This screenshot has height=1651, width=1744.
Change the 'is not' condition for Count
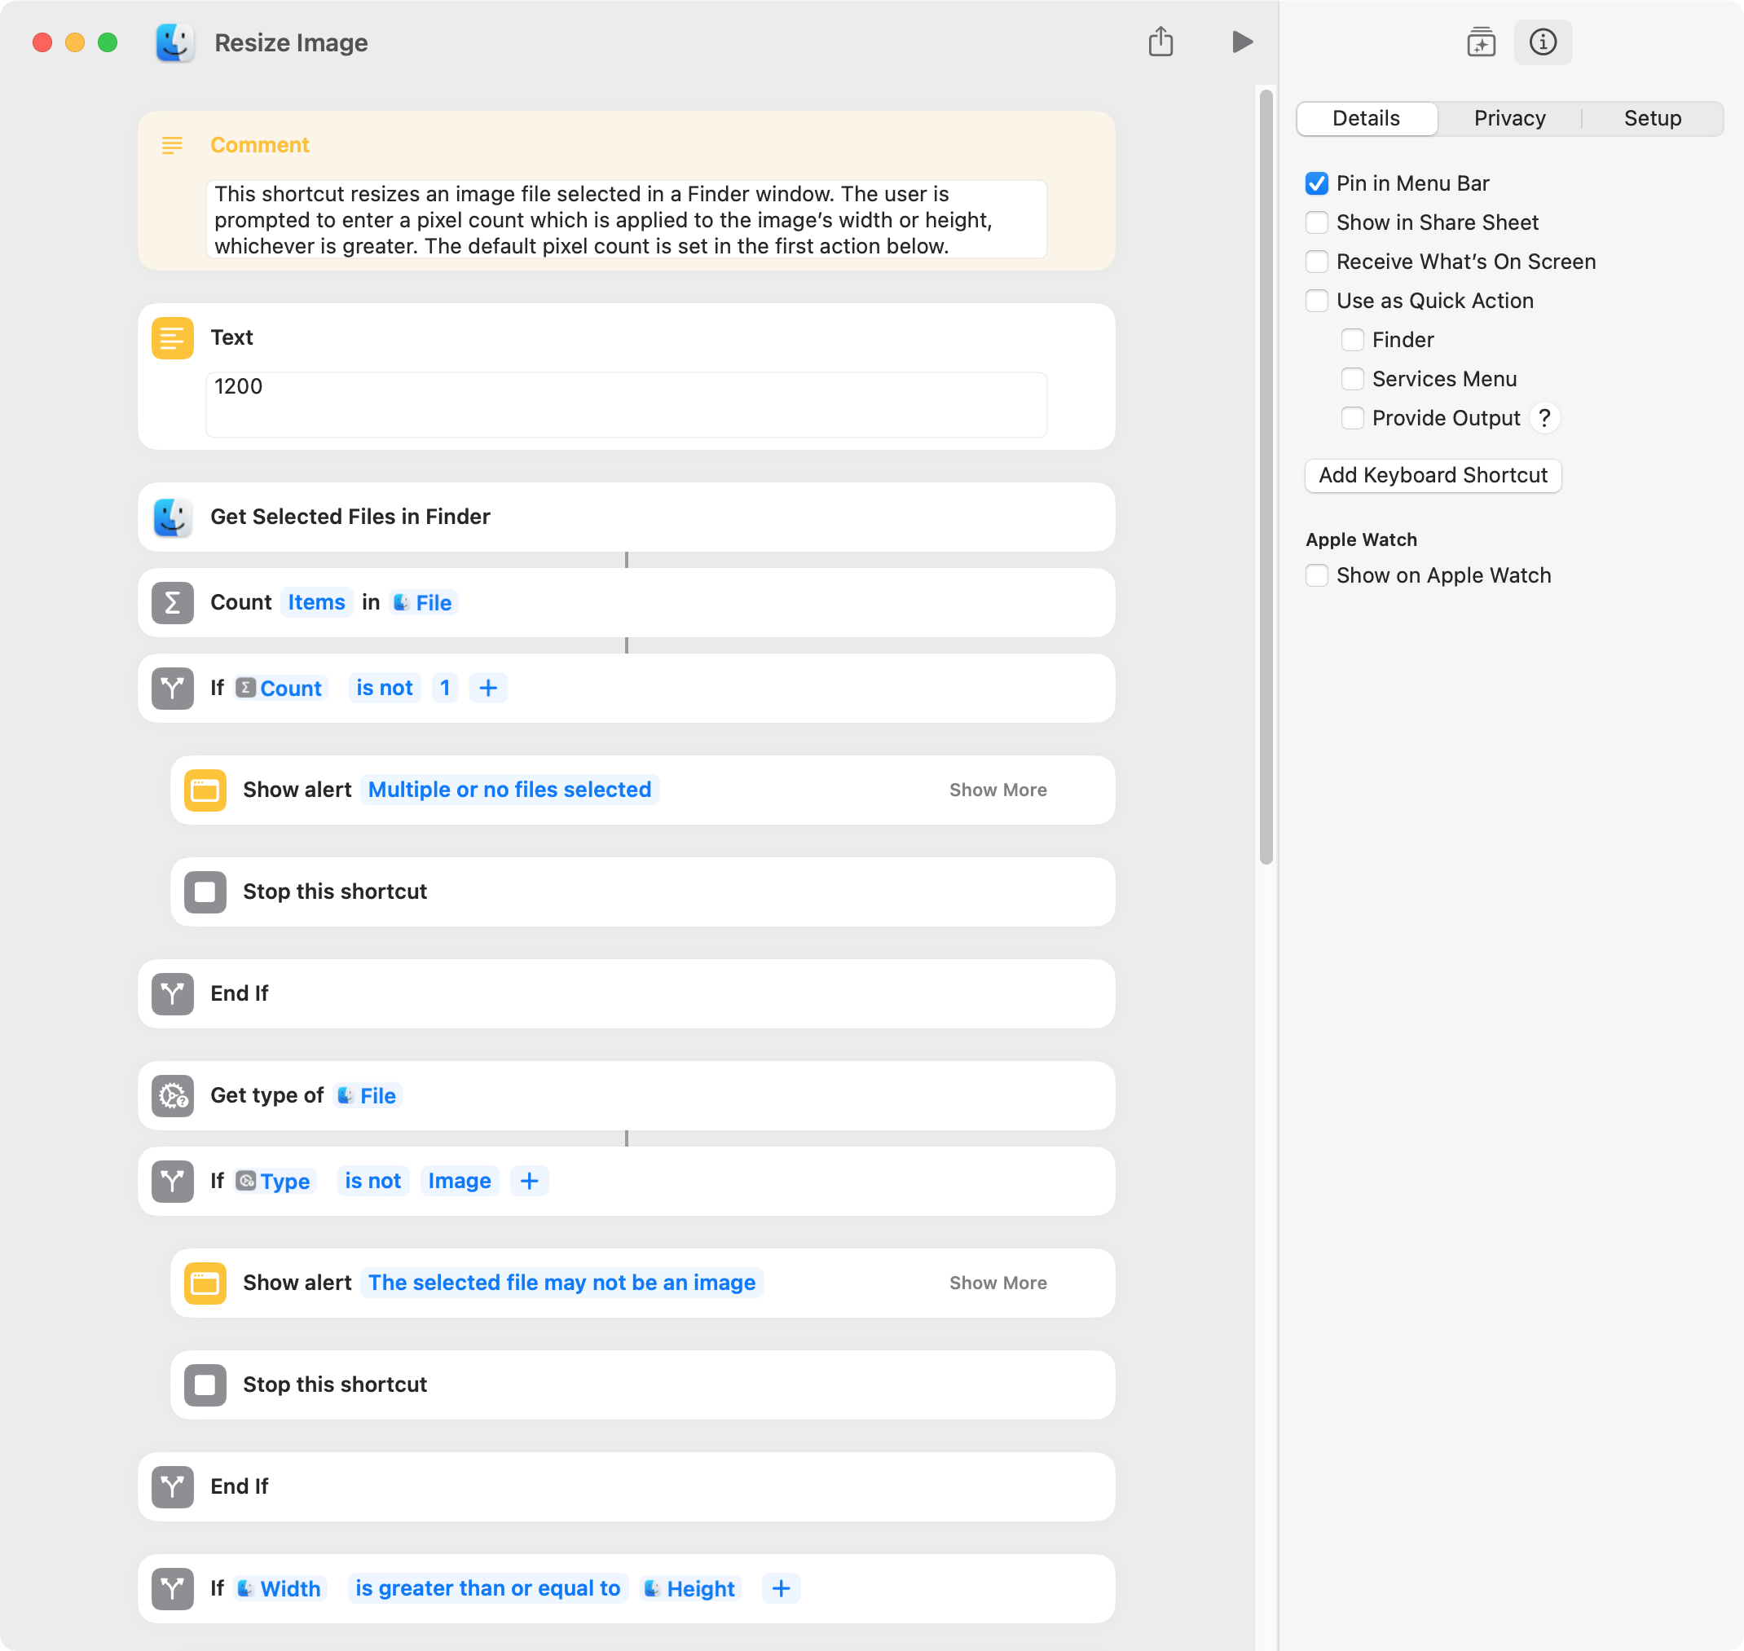385,689
